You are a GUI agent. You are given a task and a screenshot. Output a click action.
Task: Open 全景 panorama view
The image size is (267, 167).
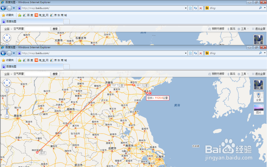click(x=258, y=97)
